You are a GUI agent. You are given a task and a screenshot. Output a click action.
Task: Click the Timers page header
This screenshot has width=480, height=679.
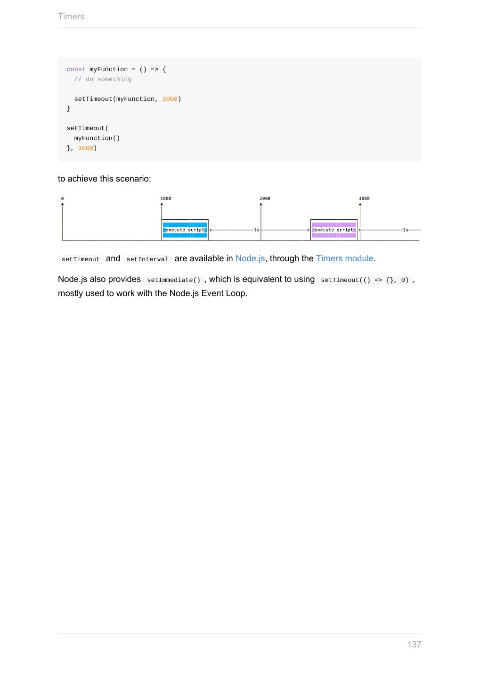click(x=71, y=17)
